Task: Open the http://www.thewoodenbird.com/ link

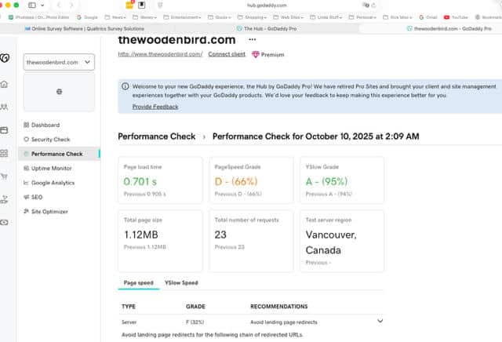Action: [x=160, y=54]
